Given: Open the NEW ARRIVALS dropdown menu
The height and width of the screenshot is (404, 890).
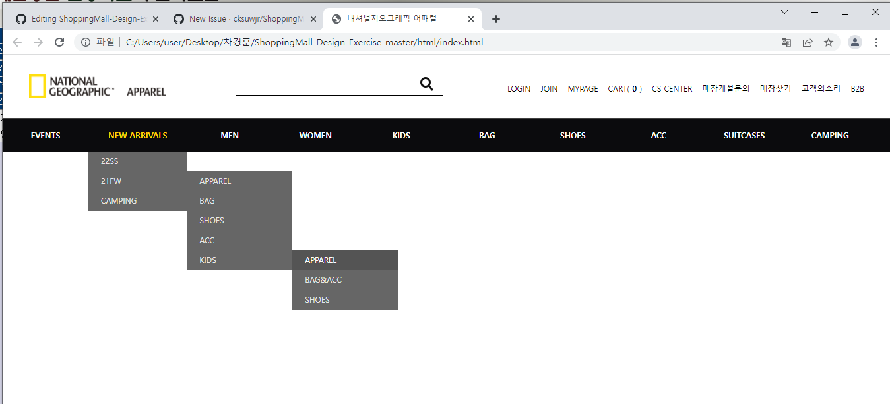Looking at the screenshot, I should pyautogui.click(x=137, y=135).
